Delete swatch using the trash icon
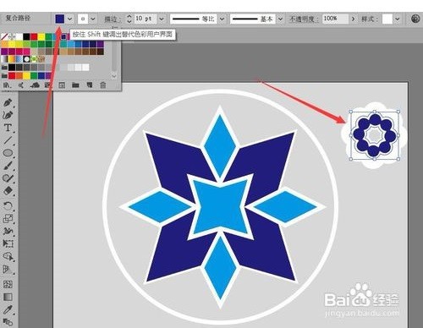 pos(103,85)
